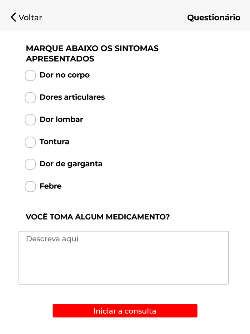The image size is (250, 334).
Task: Click the red consultation start bar
Action: 125,311
